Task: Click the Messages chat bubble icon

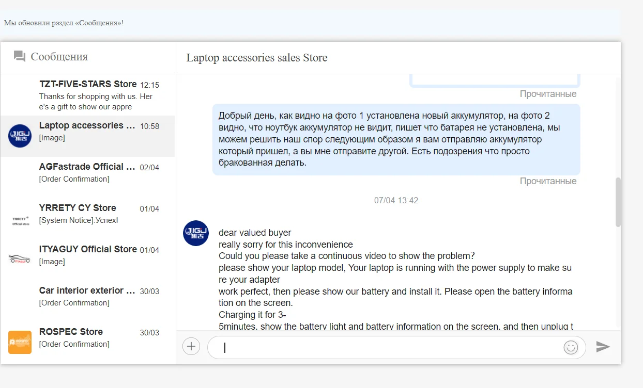Action: pos(20,57)
